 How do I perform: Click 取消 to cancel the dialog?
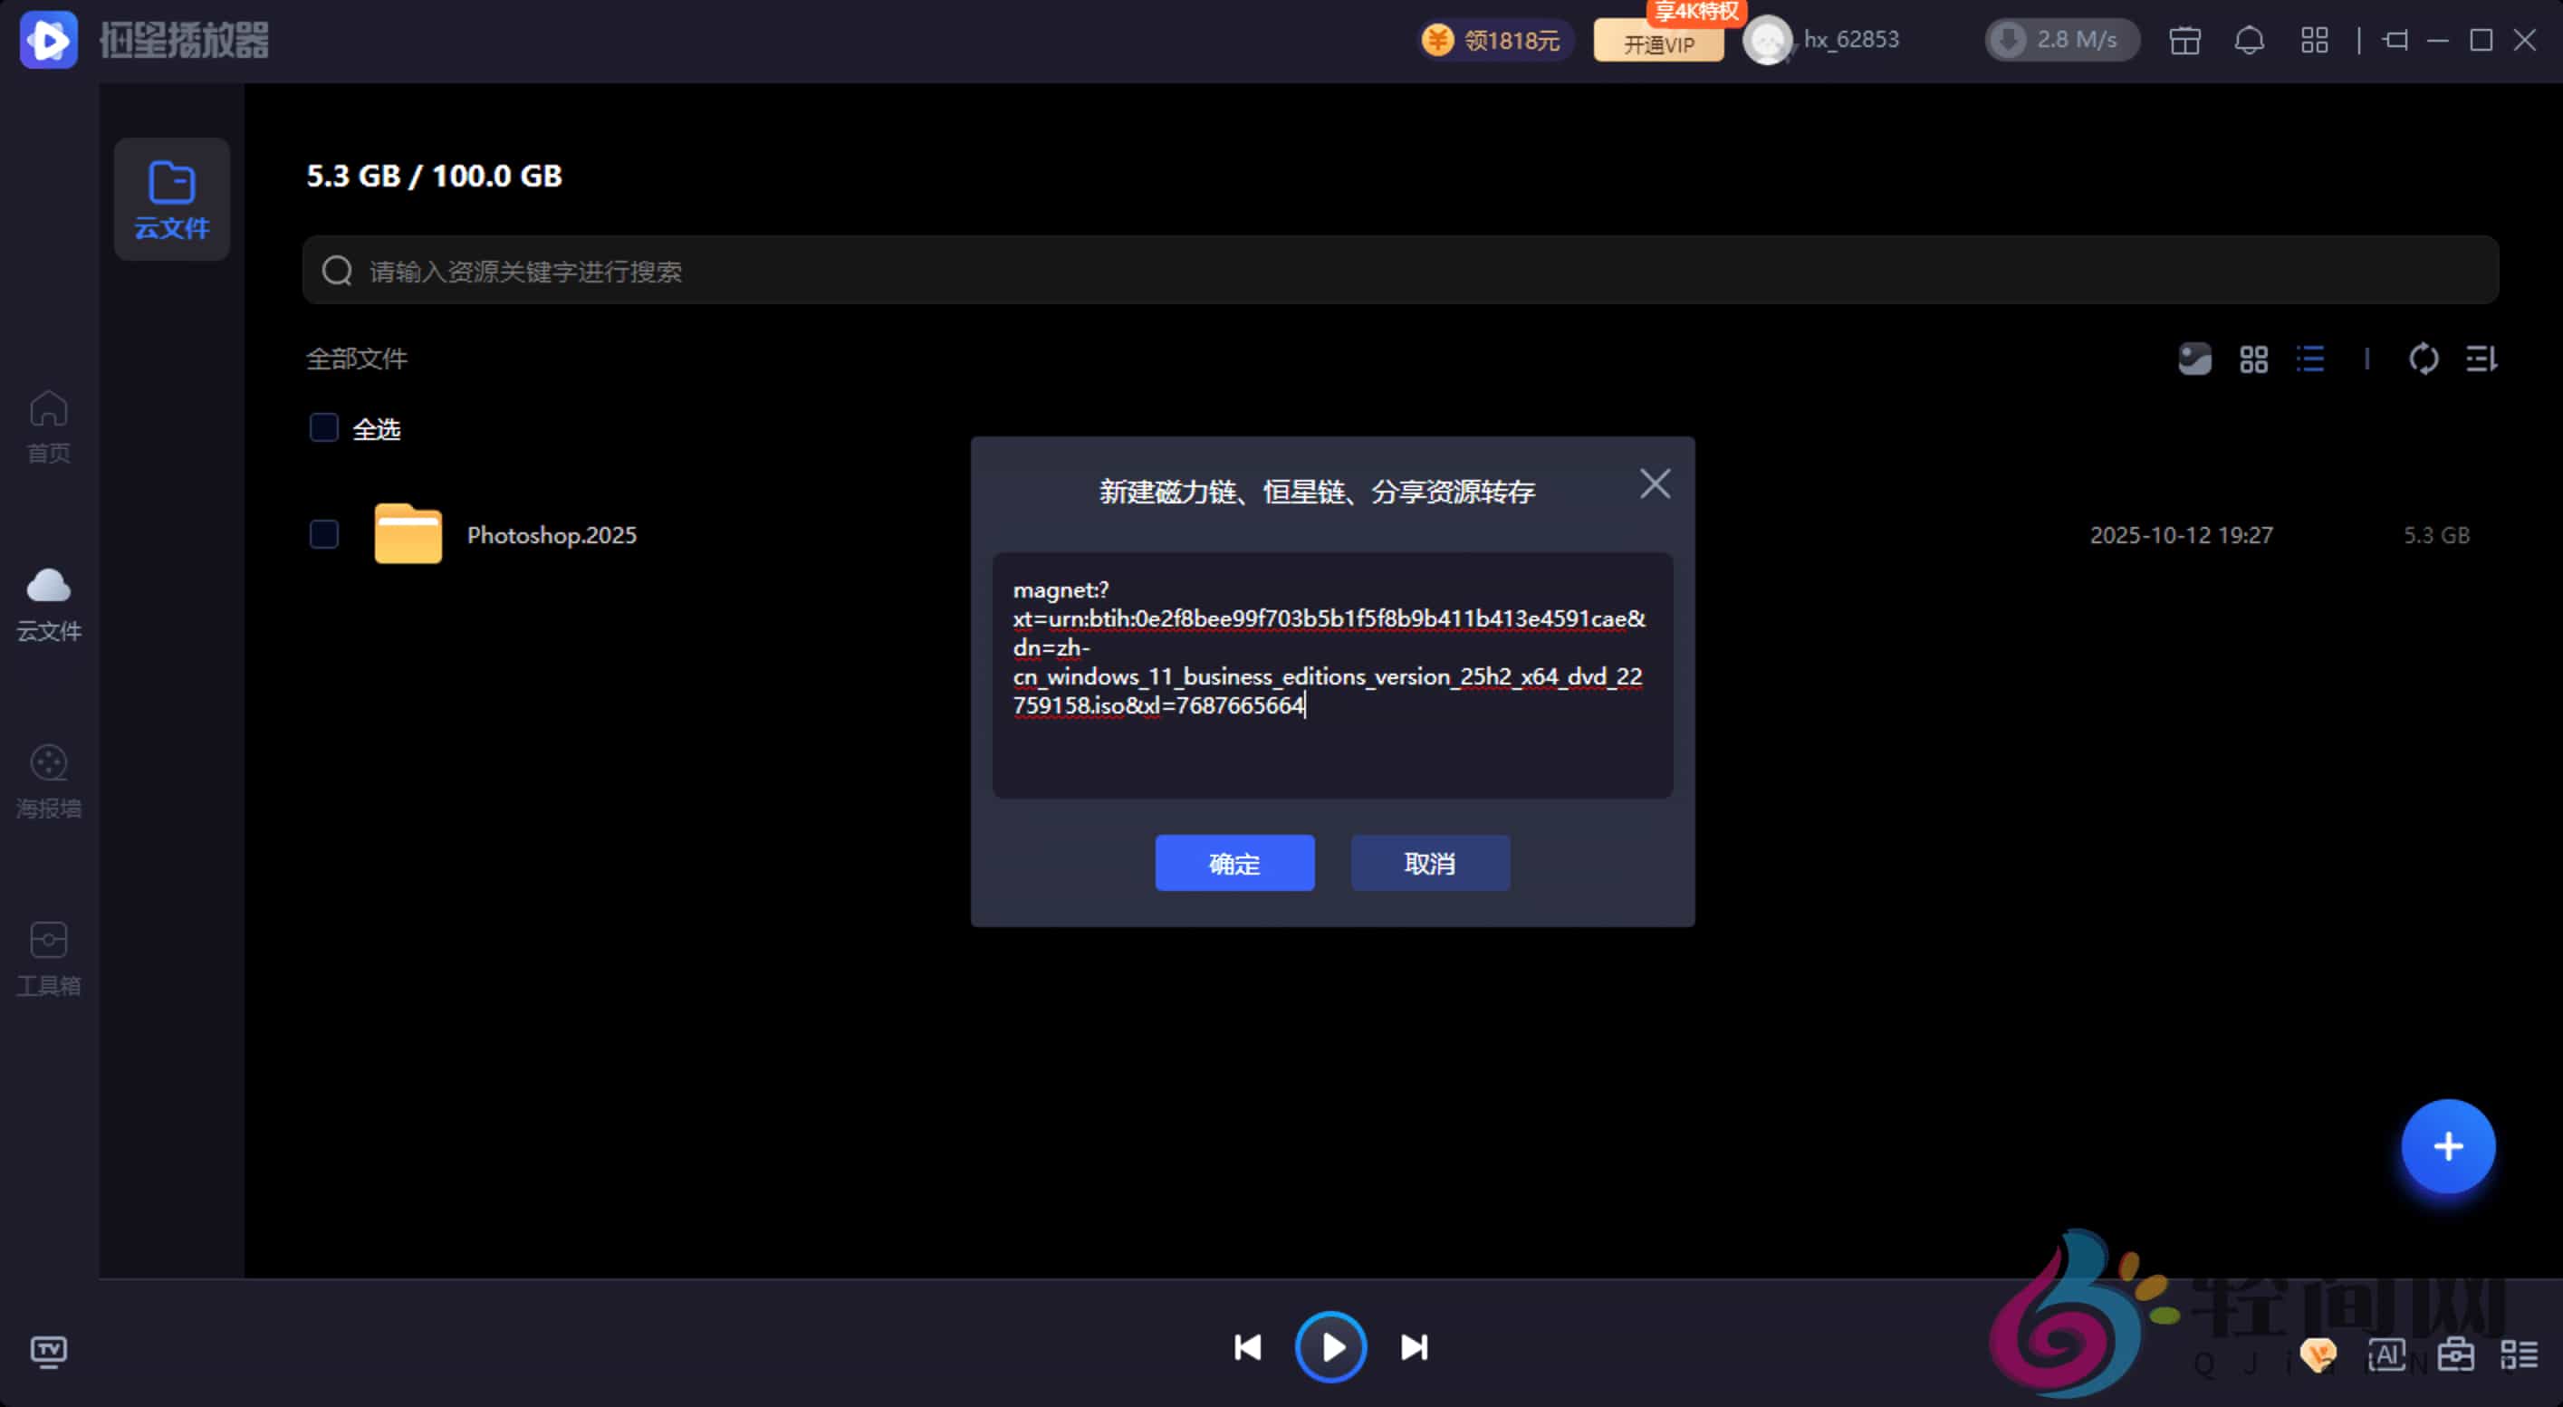[1429, 863]
